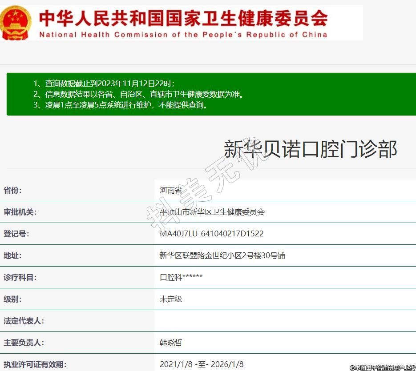Click the system maintenance notice 凌晨1点至凌晨5点
Image resolution: width=416 pixels, height=371 pixels.
(x=120, y=105)
